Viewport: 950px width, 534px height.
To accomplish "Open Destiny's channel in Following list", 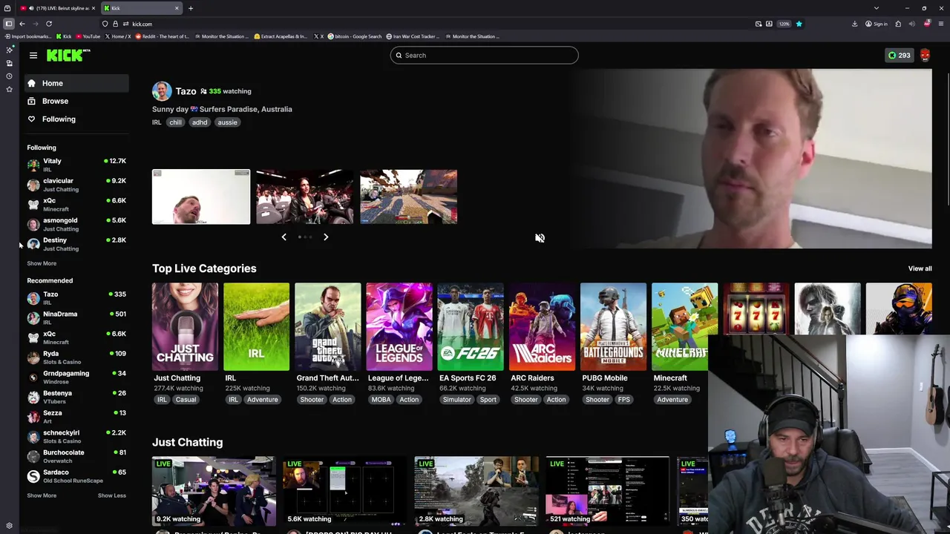I will (x=76, y=244).
